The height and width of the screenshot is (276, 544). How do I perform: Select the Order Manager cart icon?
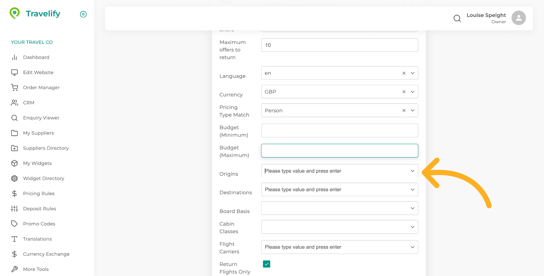pos(14,87)
